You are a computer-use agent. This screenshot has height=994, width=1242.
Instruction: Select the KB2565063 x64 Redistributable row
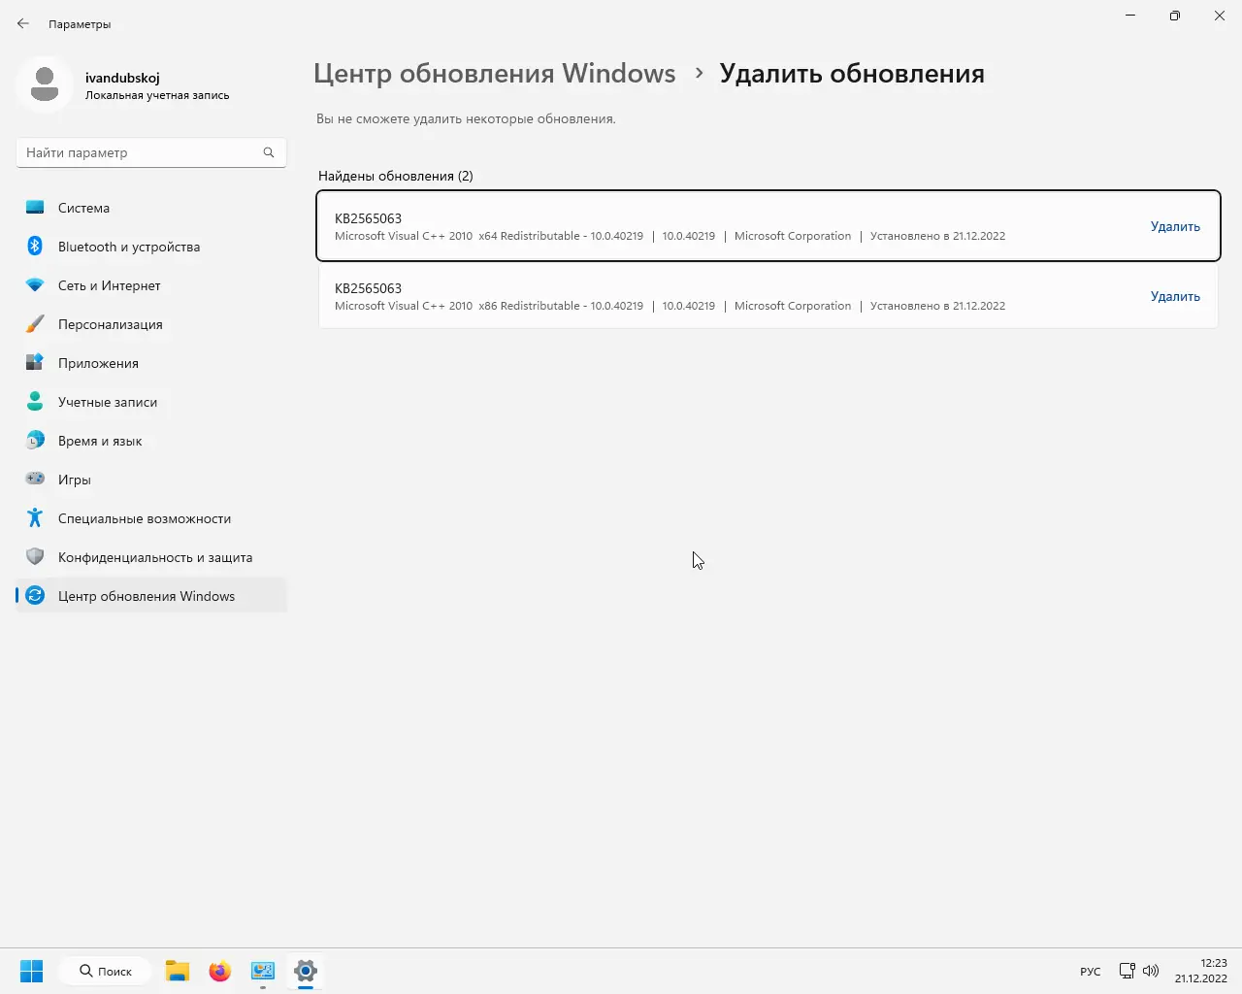[x=768, y=226]
